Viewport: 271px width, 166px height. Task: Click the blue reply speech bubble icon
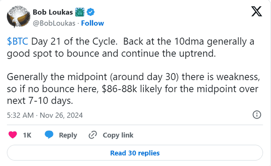49,135
